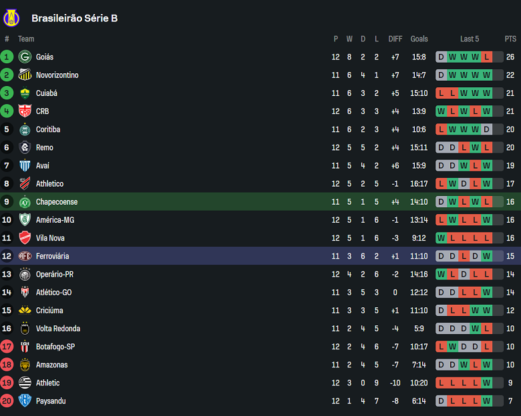Click the Ferroviária club crest
Image resolution: width=521 pixels, height=416 pixels.
25,256
